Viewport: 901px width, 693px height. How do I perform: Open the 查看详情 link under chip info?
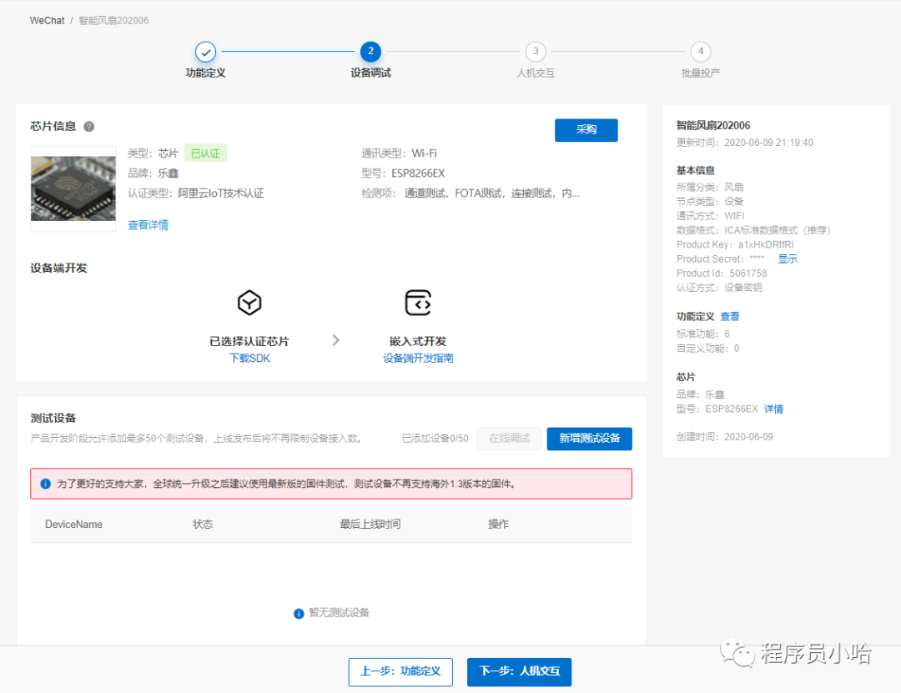point(148,225)
